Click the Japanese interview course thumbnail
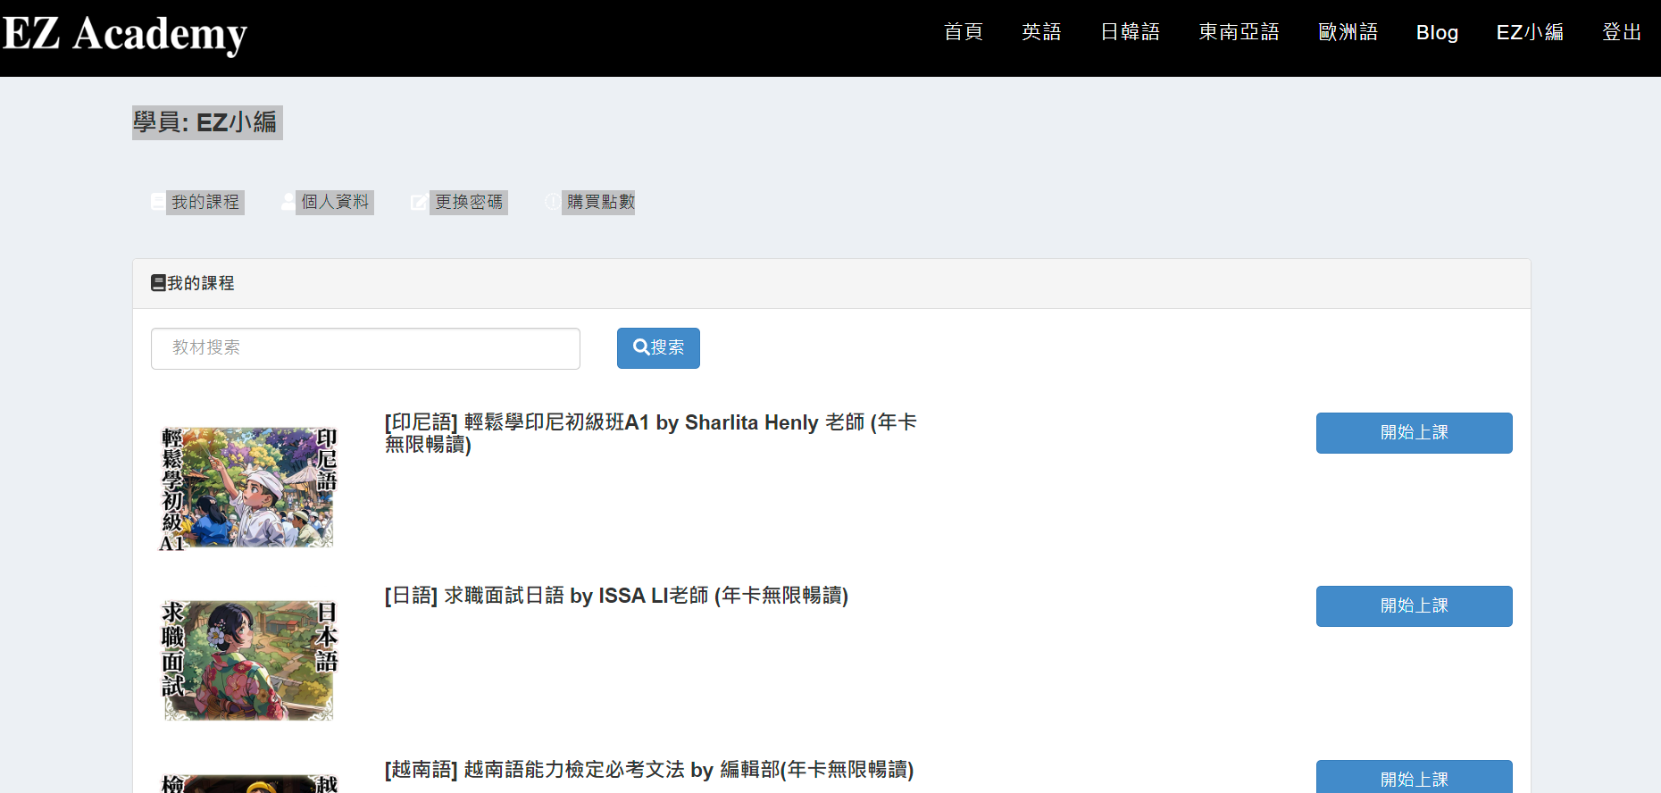 (x=248, y=661)
